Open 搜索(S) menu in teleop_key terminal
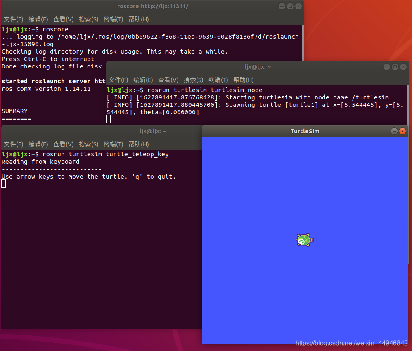This screenshot has height=351, width=412. pyautogui.click(x=88, y=144)
